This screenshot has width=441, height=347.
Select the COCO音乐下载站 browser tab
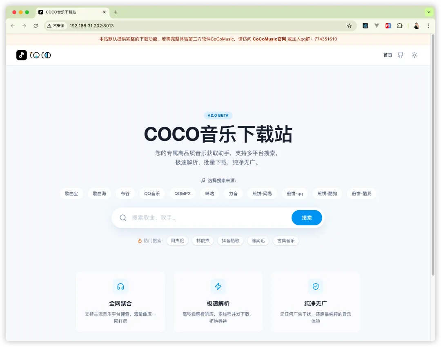point(73,12)
